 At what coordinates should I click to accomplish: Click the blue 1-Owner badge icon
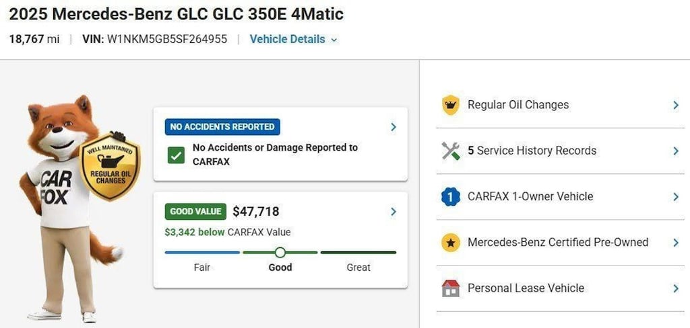click(x=451, y=197)
